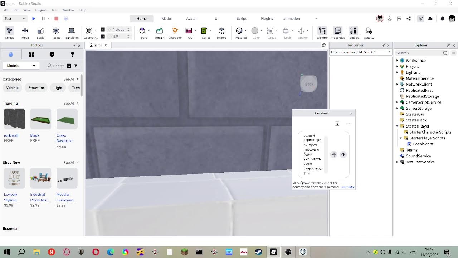This screenshot has height=258, width=458.
Task: Expand the Workspace tree node
Action: coord(397,61)
